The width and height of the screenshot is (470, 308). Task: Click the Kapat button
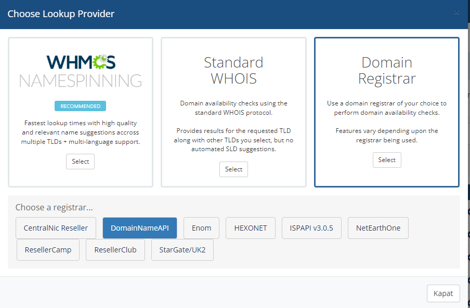443,293
